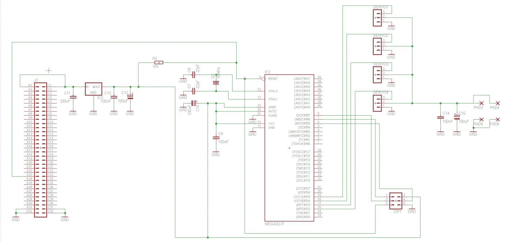Viewport: 506px width, 242px height.
Task: Select the AGND pin label
Action: (x=273, y=116)
